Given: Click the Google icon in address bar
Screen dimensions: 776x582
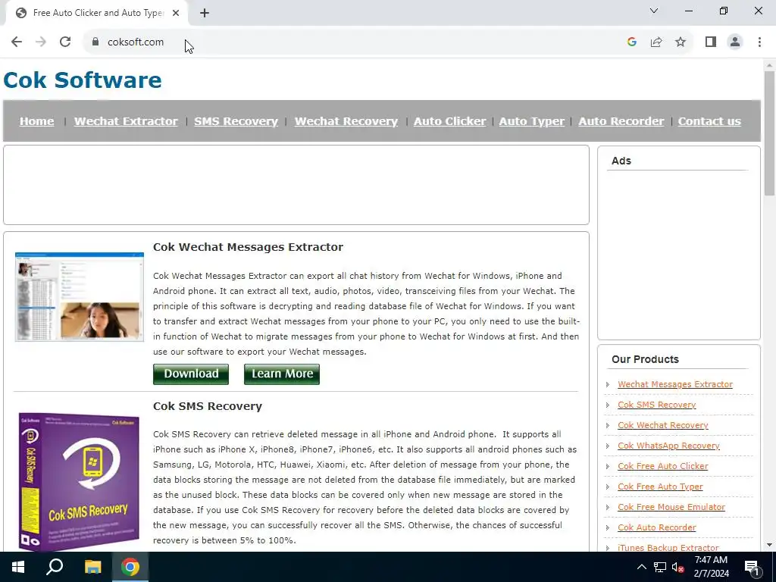Looking at the screenshot, I should [x=631, y=42].
